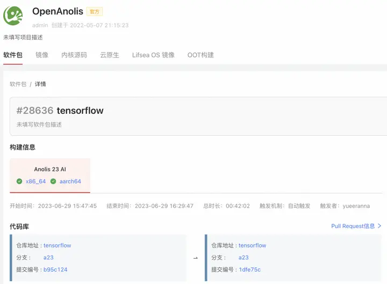Viewport: 387px width, 284px height.
Task: Go back via 软件包 breadcrumb
Action: point(18,84)
